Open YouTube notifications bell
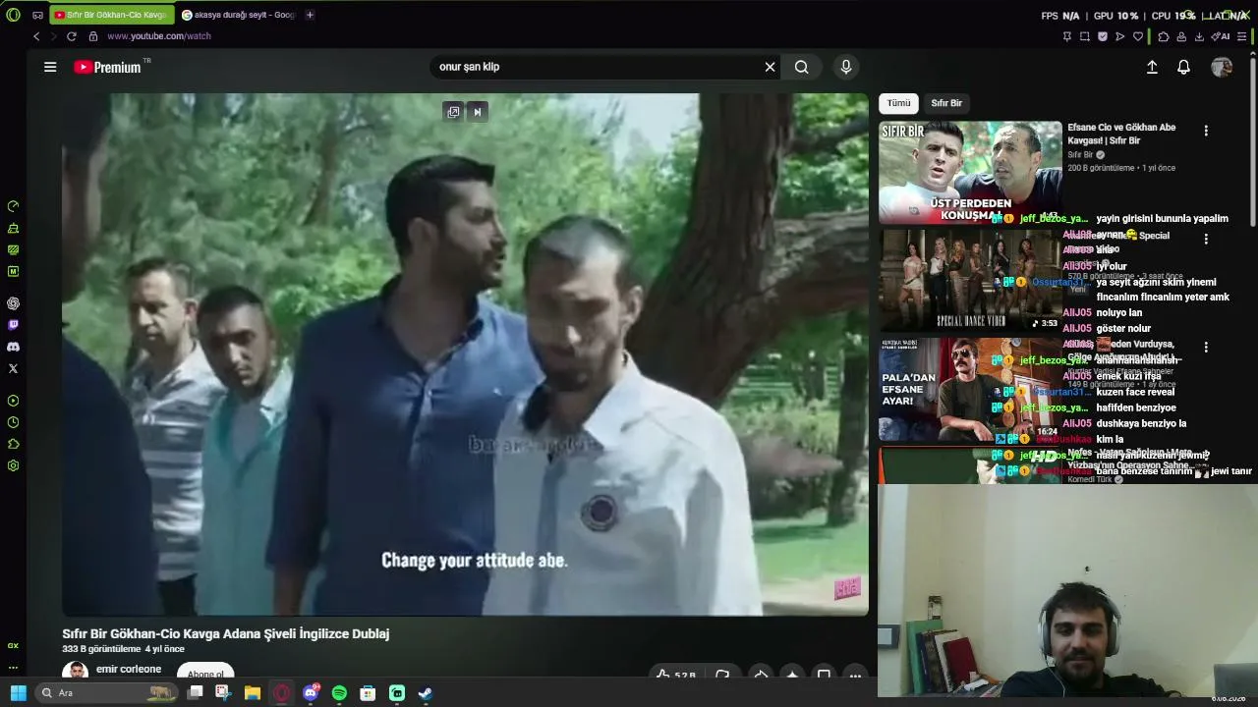 pos(1184,67)
